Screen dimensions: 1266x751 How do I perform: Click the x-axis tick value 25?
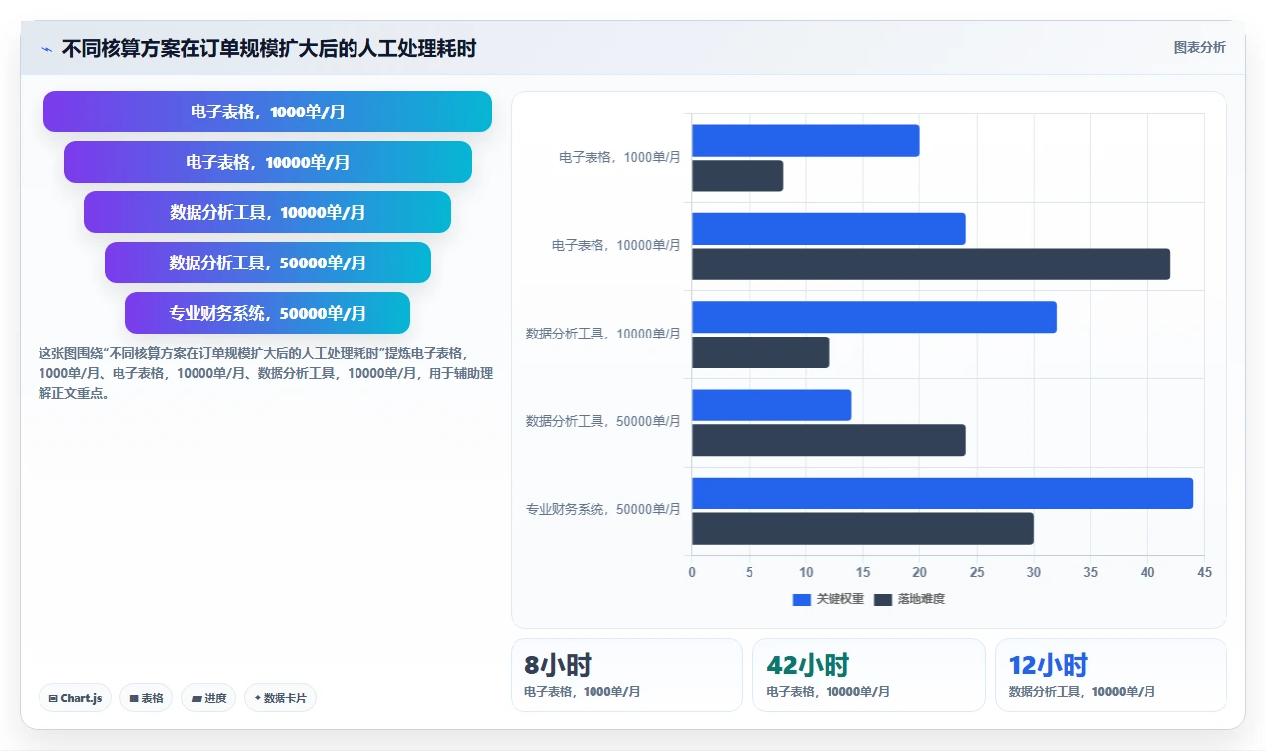click(977, 573)
